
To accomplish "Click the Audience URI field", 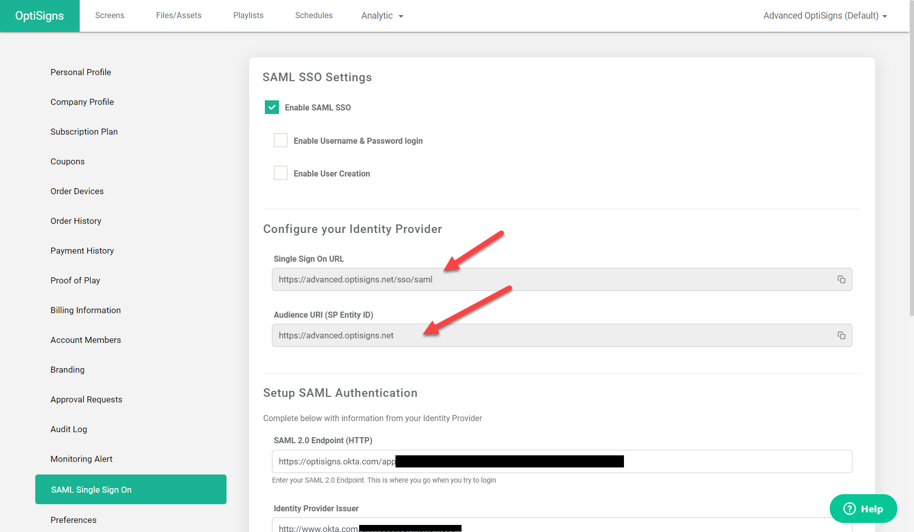I will 562,335.
